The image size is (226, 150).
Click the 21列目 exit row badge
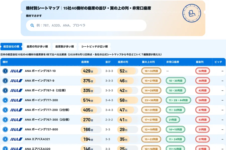(x=173, y=120)
